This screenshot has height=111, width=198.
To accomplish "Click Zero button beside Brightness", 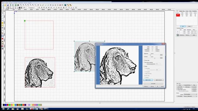I will pos(161,55).
